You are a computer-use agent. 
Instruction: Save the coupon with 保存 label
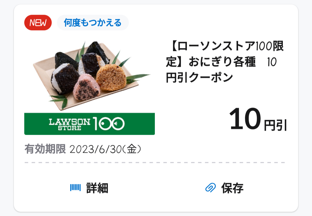coord(232,188)
